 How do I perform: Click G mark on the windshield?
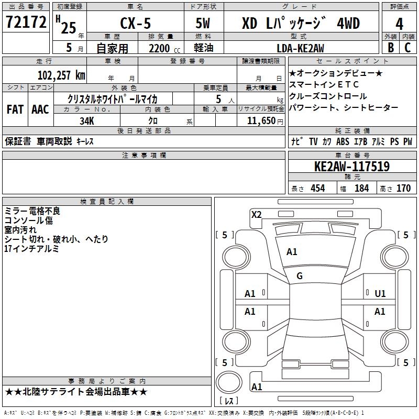[300, 276]
